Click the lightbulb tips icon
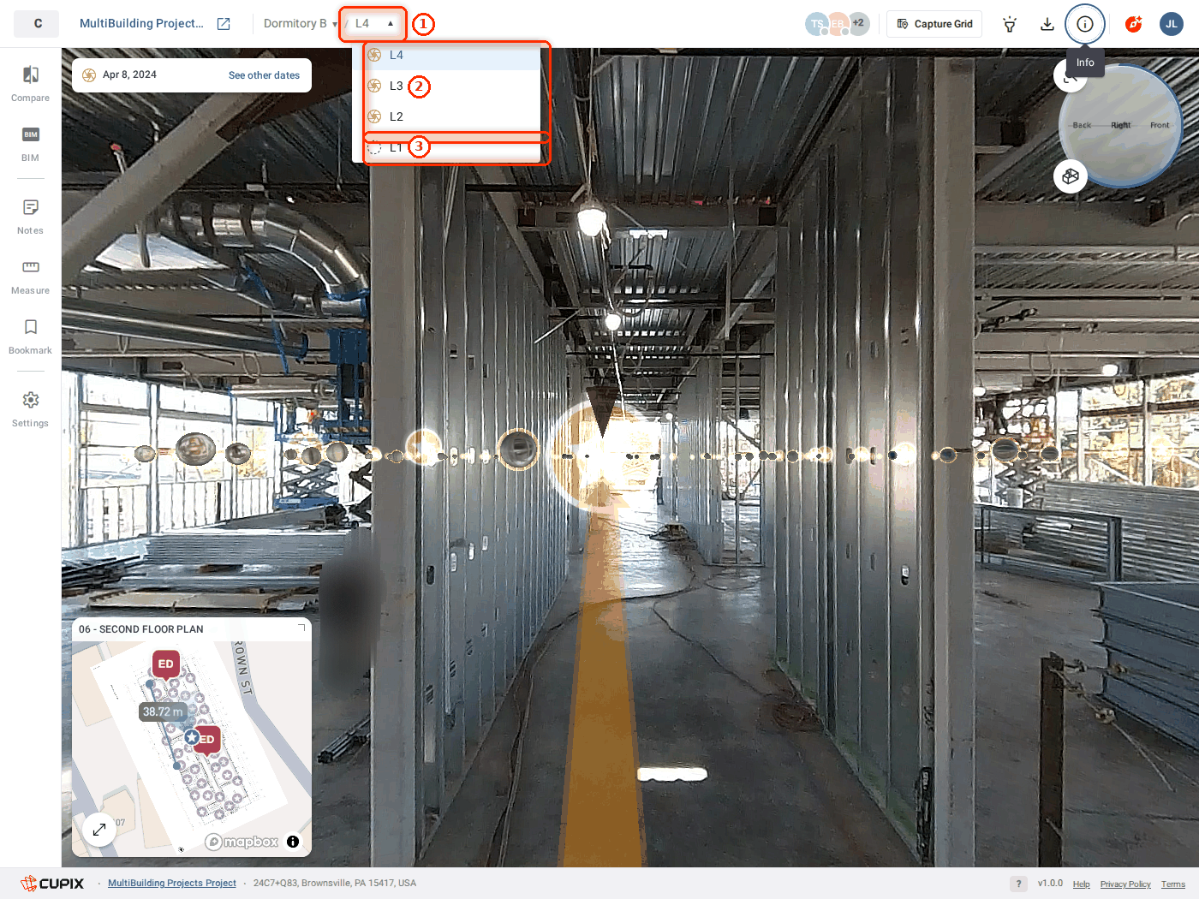Image resolution: width=1199 pixels, height=899 pixels. [x=1010, y=24]
